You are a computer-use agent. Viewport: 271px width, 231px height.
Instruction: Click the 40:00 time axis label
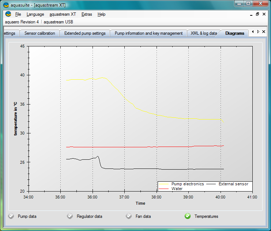[x=221, y=197]
